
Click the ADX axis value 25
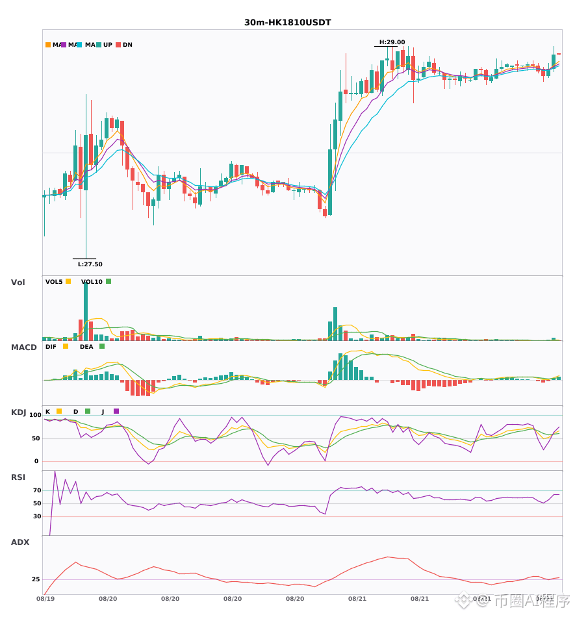[x=36, y=579]
